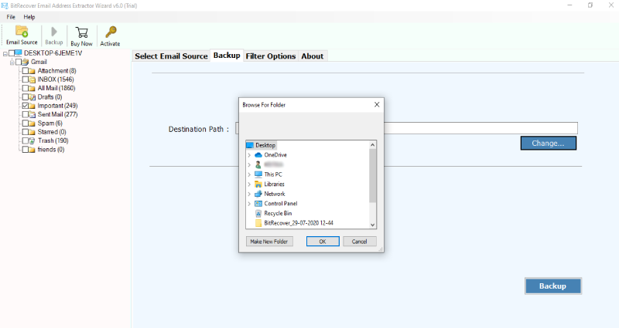This screenshot has width=619, height=328.
Task: Expand the OneDrive node in the folder browser
Action: [x=249, y=155]
